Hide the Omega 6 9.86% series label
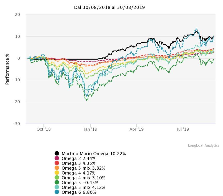 79,192
